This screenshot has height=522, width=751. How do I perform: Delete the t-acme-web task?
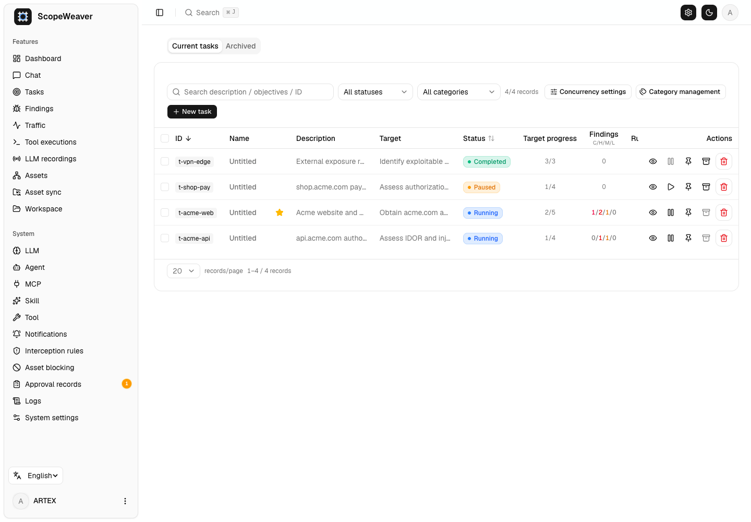coord(724,212)
